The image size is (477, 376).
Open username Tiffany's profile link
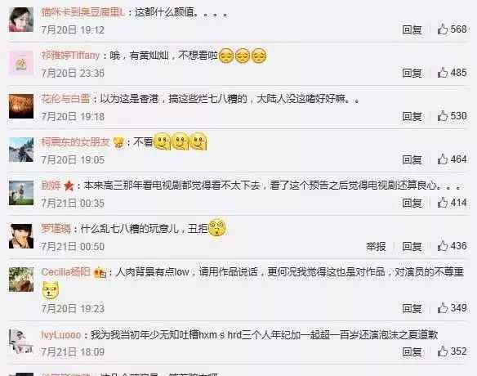coord(70,55)
